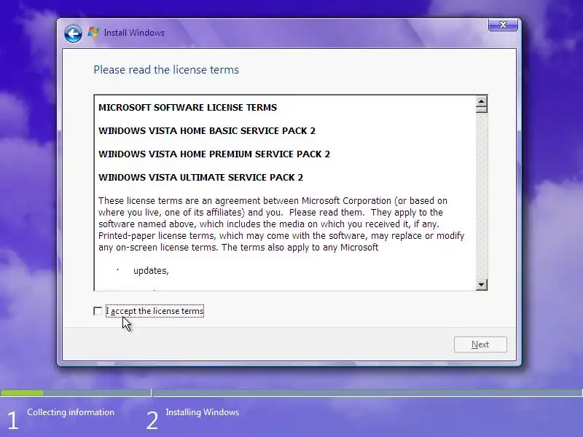Click the blue back arrow button
The height and width of the screenshot is (437, 583).
coord(73,34)
